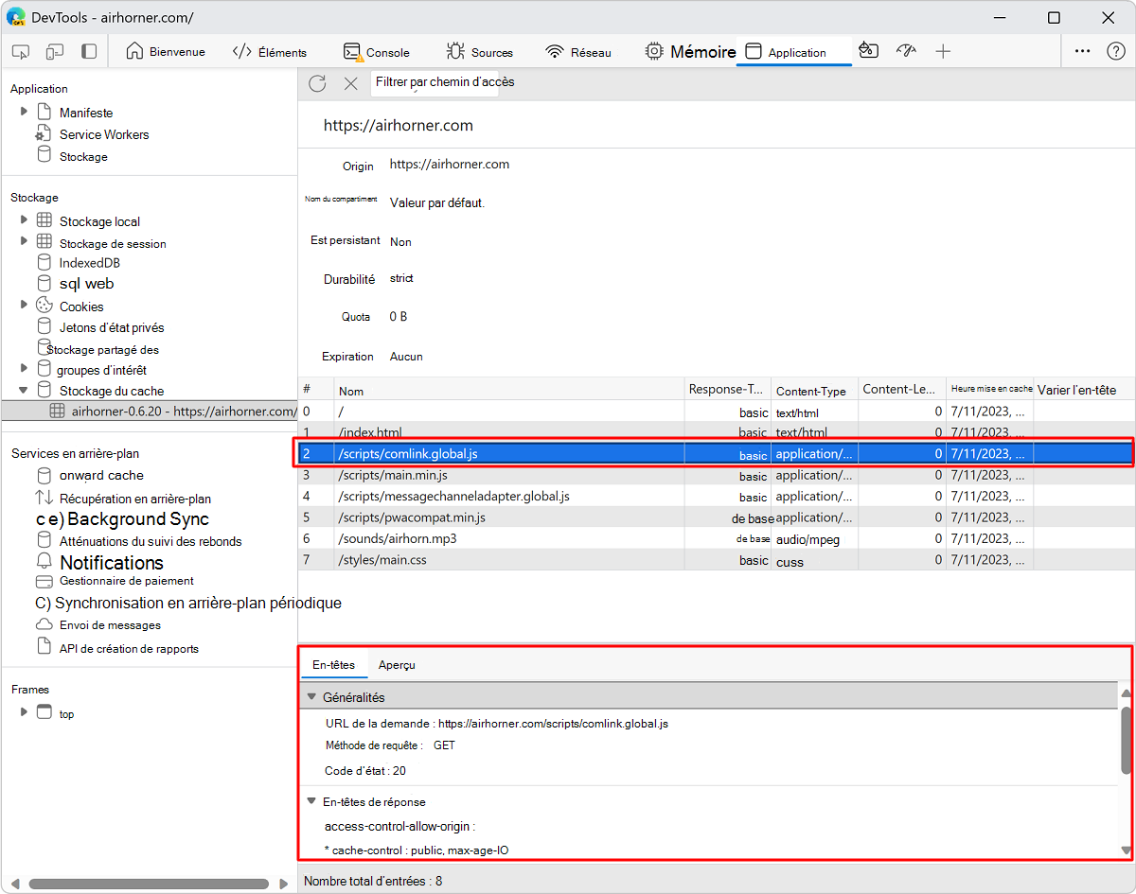Collapse the Stockage du cache node
The height and width of the screenshot is (894, 1136).
point(25,390)
